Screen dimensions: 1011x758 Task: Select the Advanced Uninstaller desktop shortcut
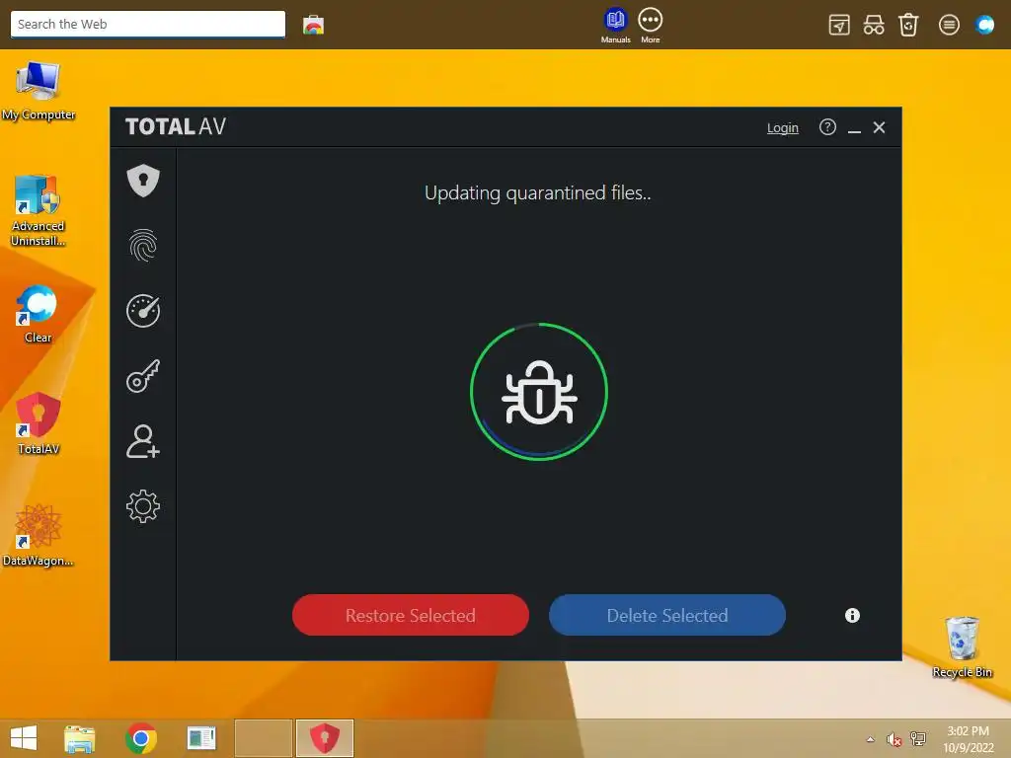pyautogui.click(x=39, y=210)
